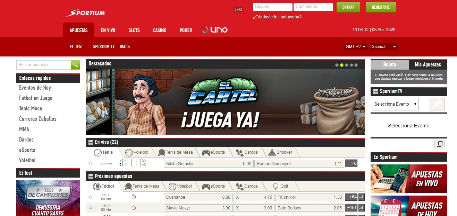Open the GMT +2 timezone dropdown

(x=356, y=47)
